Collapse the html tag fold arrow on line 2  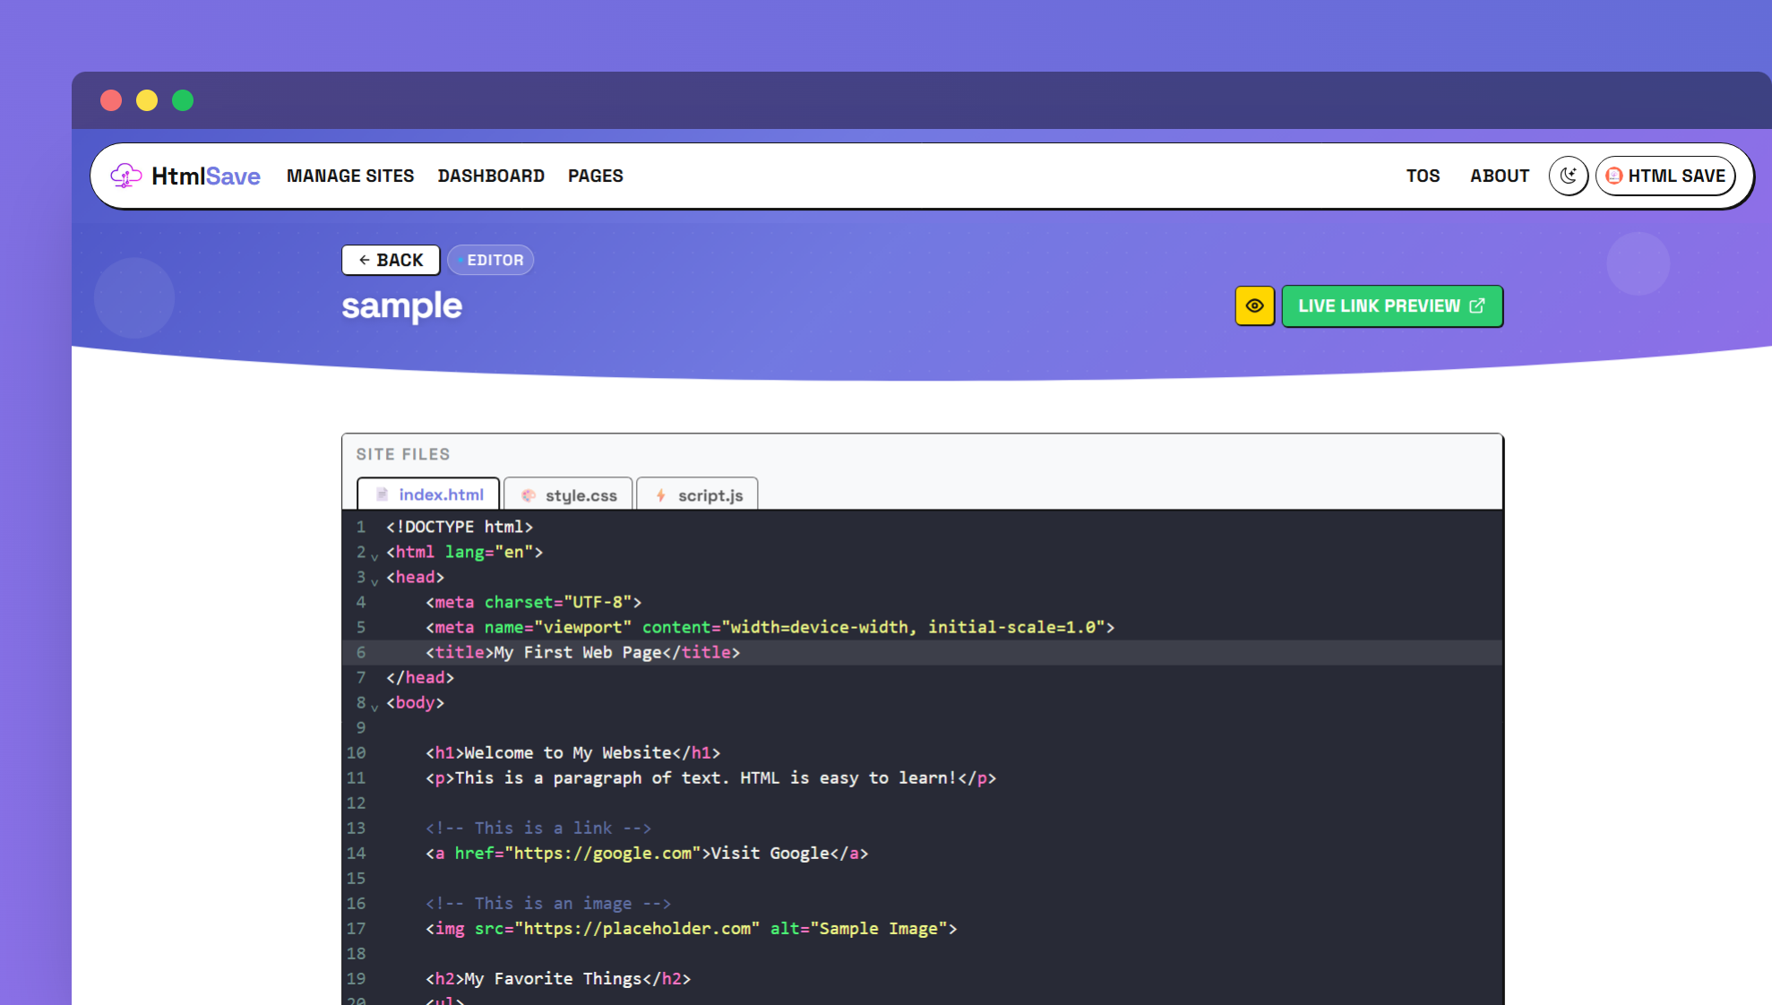374,556
